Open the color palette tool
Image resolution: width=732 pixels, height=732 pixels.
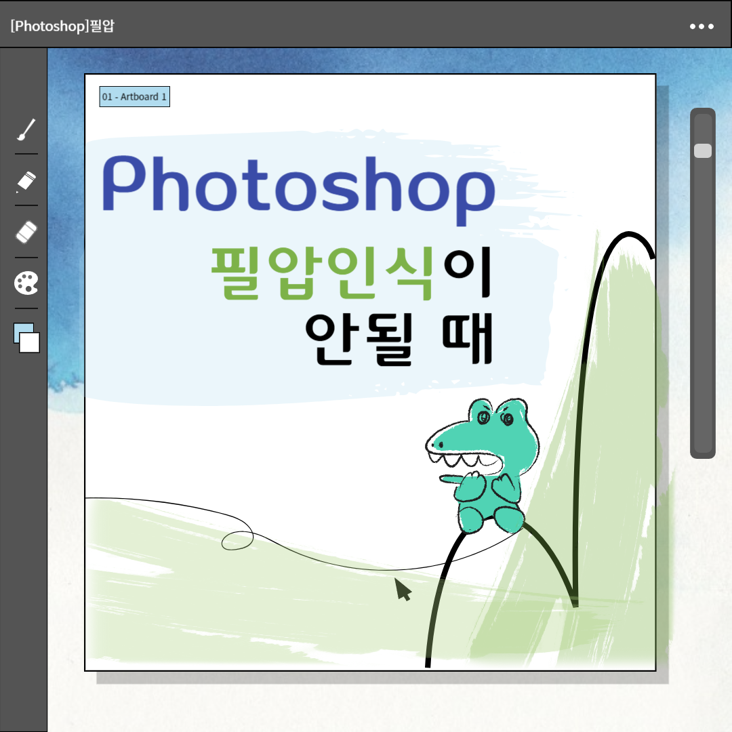tap(25, 283)
